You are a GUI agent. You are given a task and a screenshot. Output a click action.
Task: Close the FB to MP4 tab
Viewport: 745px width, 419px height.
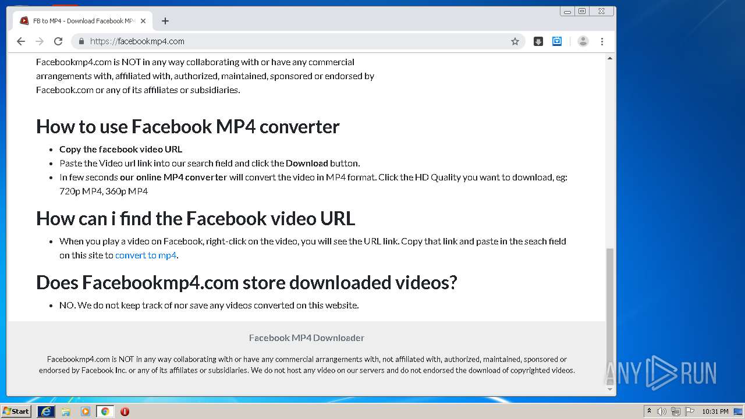pyautogui.click(x=143, y=21)
